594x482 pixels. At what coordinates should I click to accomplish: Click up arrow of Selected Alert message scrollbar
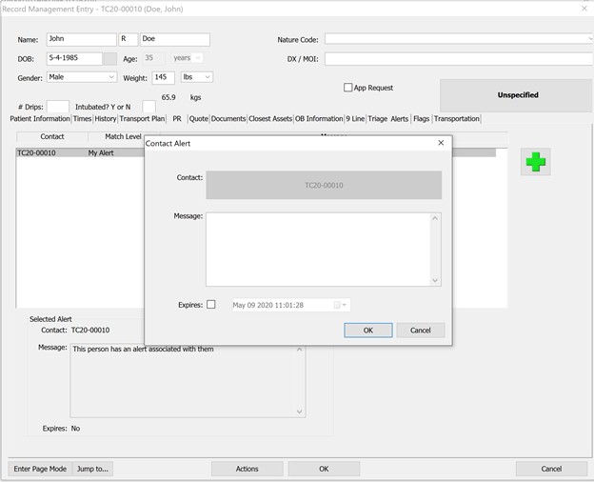pyautogui.click(x=299, y=350)
